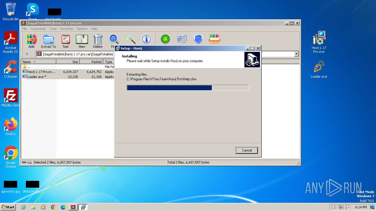Open WinRAR Options menu
The width and height of the screenshot is (376, 211).
[x=82, y=29]
